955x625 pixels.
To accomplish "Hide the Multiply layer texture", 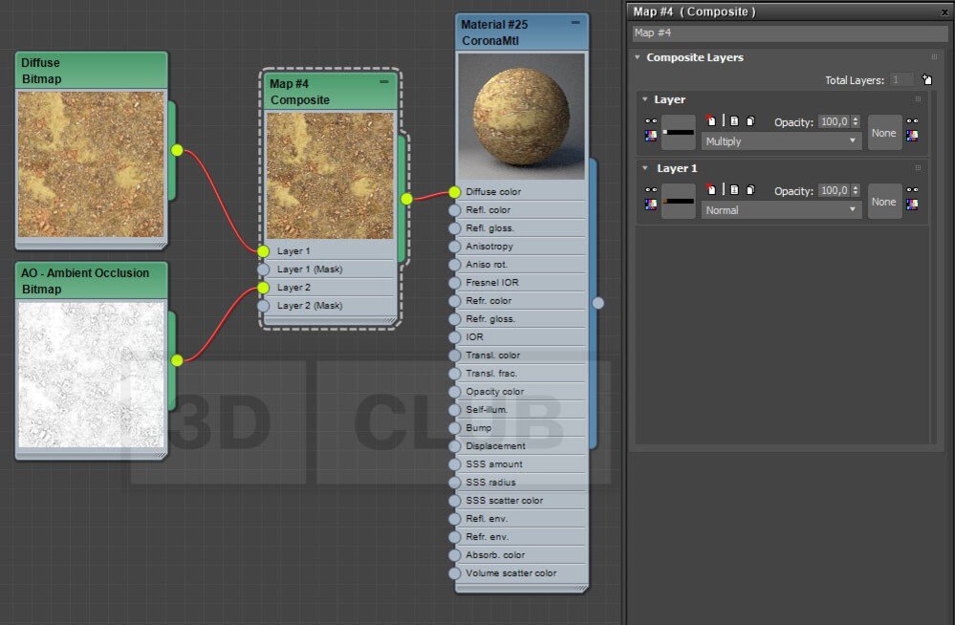I will click(x=651, y=121).
